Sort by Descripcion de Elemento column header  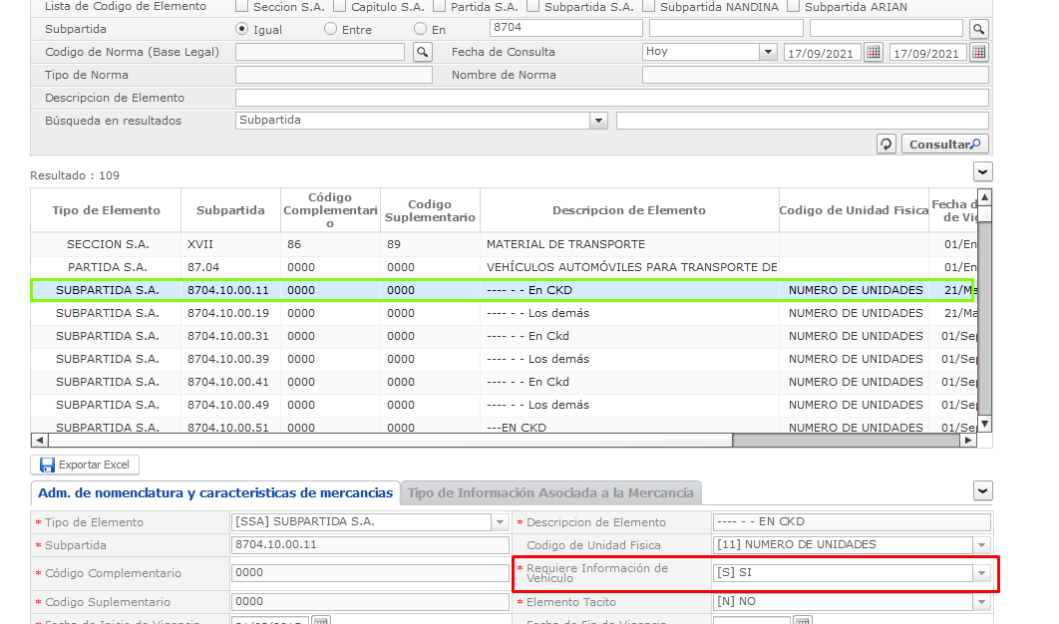tap(629, 210)
